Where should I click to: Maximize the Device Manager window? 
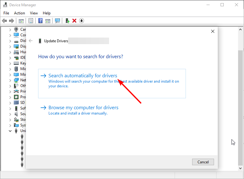[222, 5]
